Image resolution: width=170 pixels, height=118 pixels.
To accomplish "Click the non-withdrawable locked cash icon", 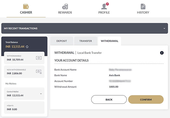I will pos(38,72).
